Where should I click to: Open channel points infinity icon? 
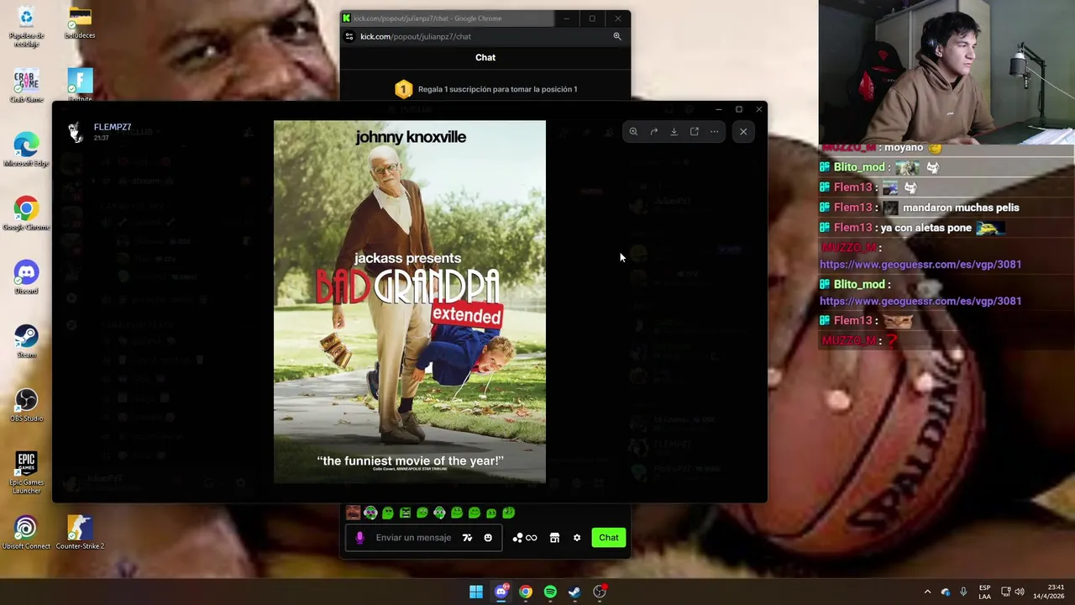pyautogui.click(x=525, y=538)
